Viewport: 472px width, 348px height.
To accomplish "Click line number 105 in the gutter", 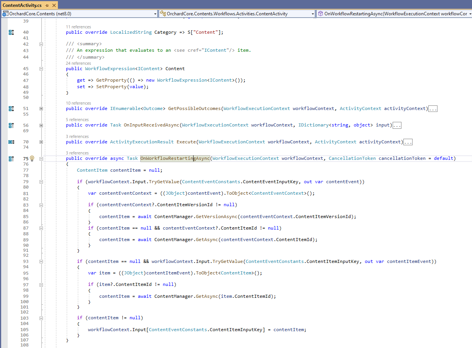I will click(x=25, y=330).
